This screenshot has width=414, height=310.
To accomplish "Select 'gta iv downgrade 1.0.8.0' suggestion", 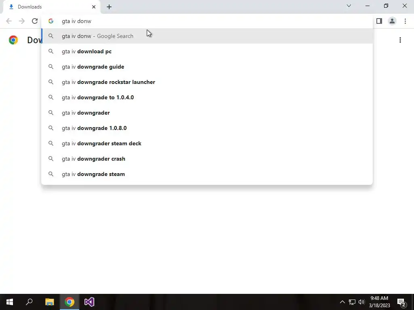I will [x=207, y=128].
